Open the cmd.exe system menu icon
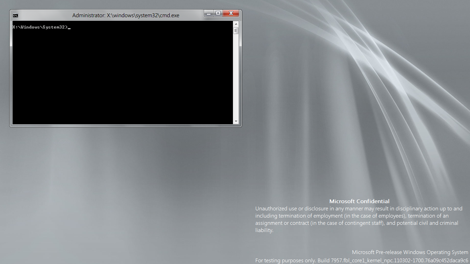Viewport: 470px width, 264px height. click(15, 15)
